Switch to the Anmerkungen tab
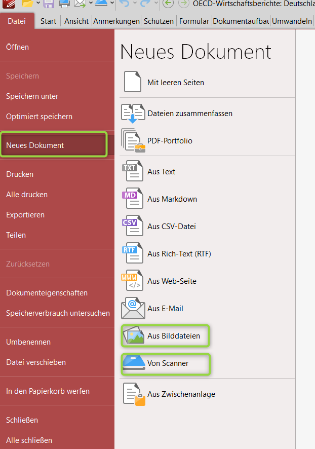The height and width of the screenshot is (449, 315). click(116, 21)
